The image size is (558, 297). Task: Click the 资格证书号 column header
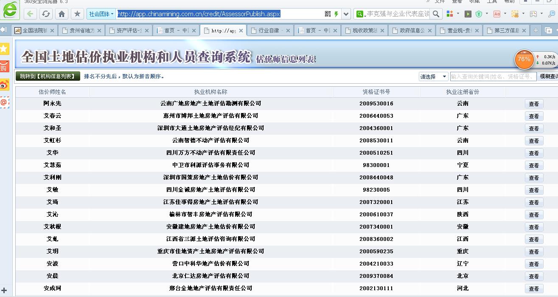tap(376, 92)
